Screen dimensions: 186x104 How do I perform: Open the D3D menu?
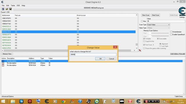click(18, 5)
